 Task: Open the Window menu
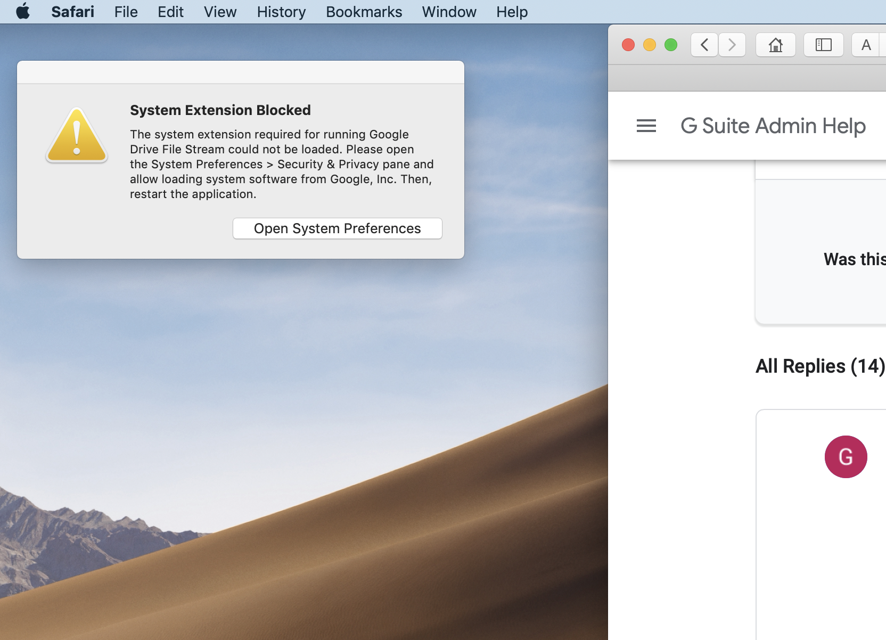(x=449, y=12)
